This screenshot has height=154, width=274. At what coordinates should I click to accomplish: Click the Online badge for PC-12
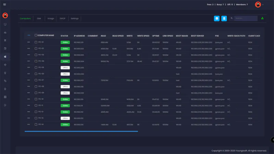click(65, 112)
